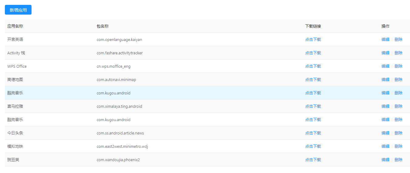Delete the 开言英语 entry
Image resolution: width=410 pixels, height=173 pixels.
[x=398, y=39]
